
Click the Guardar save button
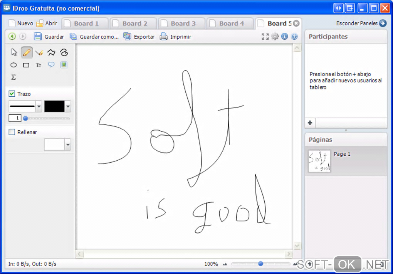tap(49, 37)
